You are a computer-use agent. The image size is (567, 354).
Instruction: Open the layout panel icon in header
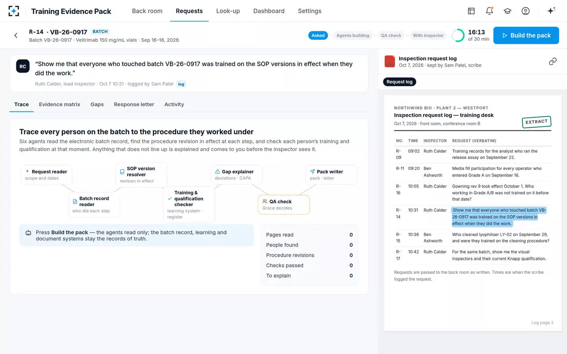pos(471,11)
